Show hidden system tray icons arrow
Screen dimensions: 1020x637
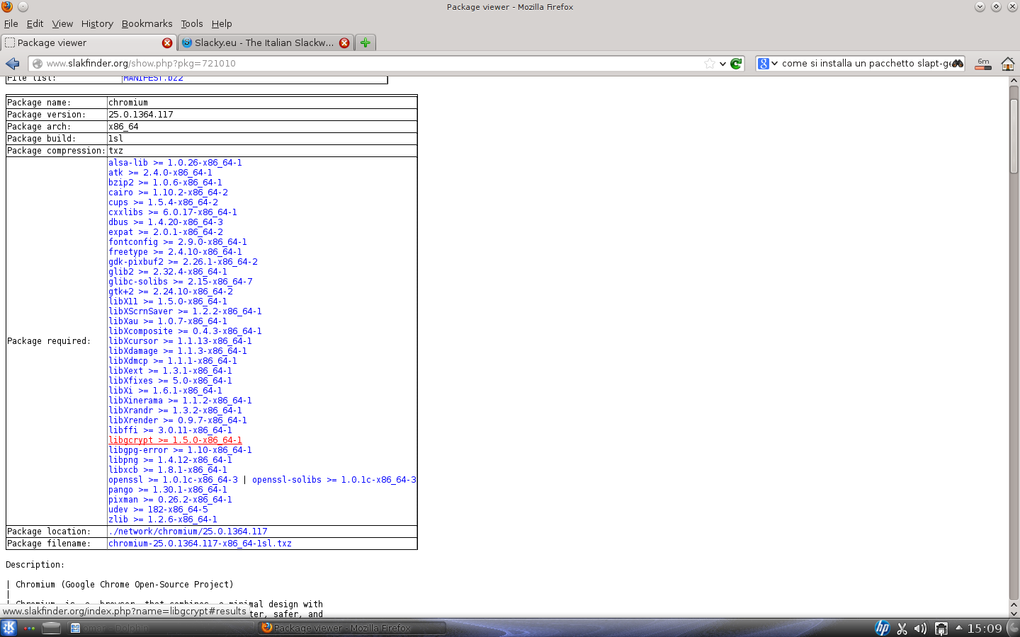pos(959,628)
